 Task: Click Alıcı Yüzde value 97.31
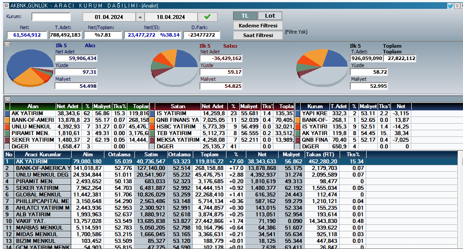point(76,72)
